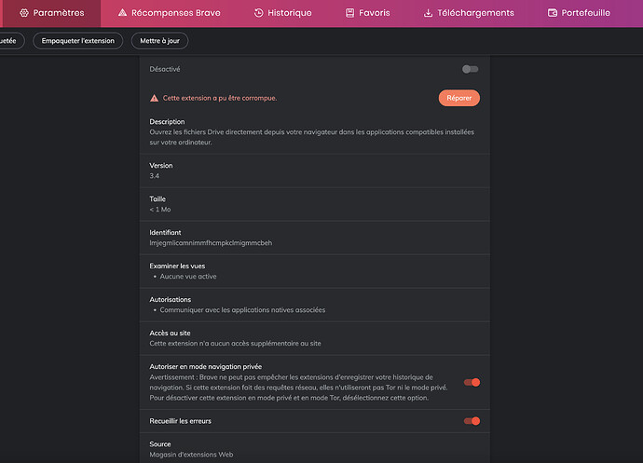Screen dimensions: 643x463
Task: Switch to the Historique tab
Action: (282, 13)
